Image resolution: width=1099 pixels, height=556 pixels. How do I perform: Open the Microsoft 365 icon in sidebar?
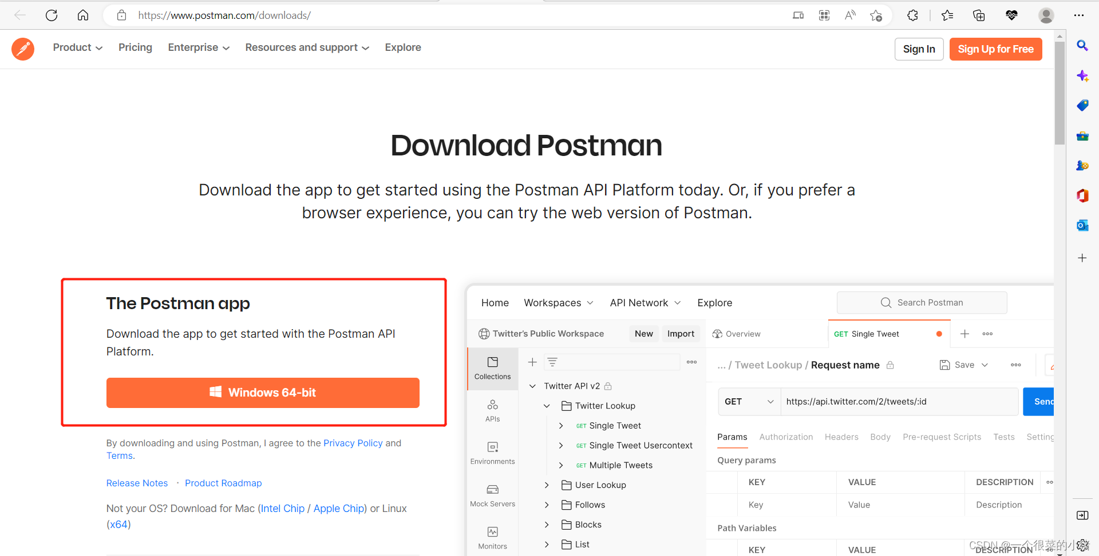coord(1082,195)
